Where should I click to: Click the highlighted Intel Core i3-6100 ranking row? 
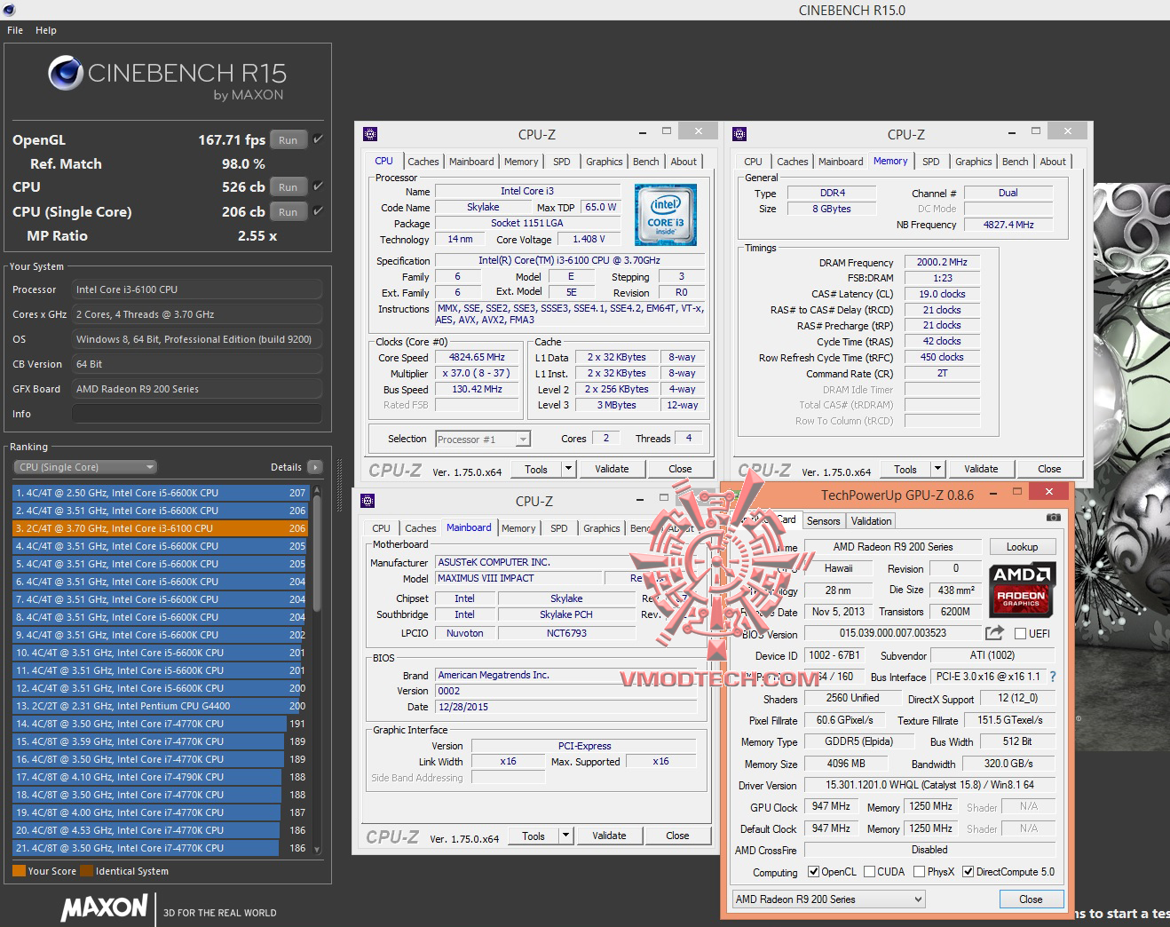click(160, 528)
